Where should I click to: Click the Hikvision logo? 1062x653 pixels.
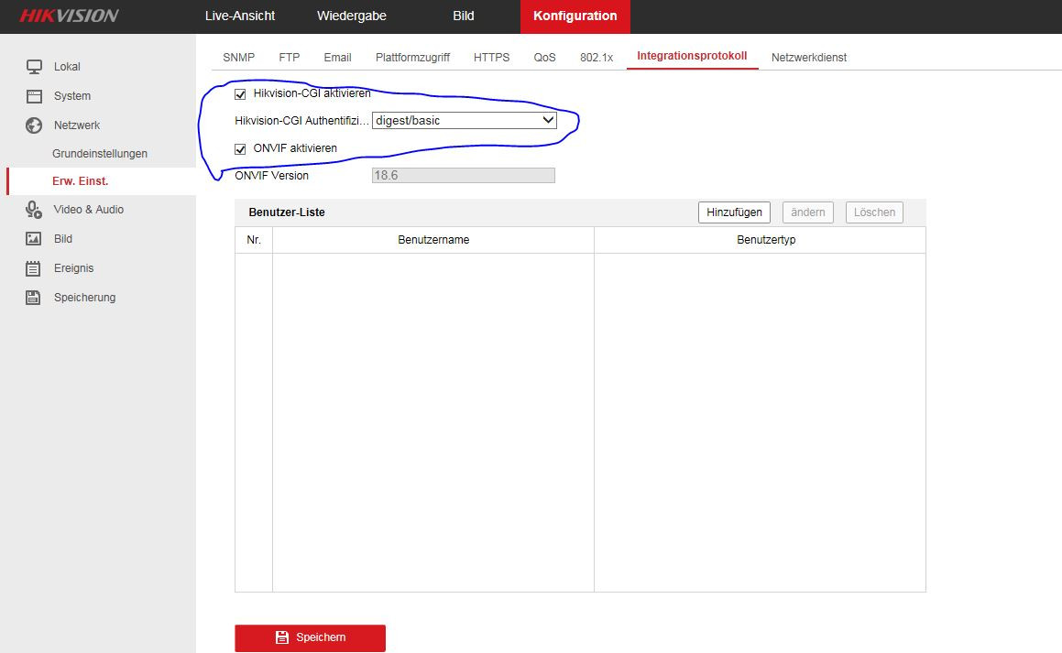coord(69,16)
